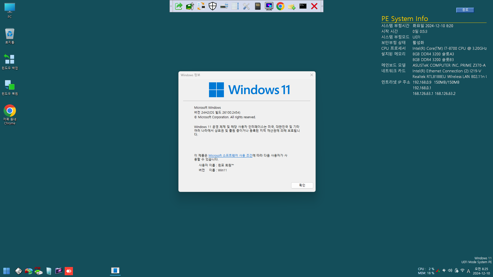Click the 종료 button above PE System Info
This screenshot has height=277, width=493.
click(465, 10)
